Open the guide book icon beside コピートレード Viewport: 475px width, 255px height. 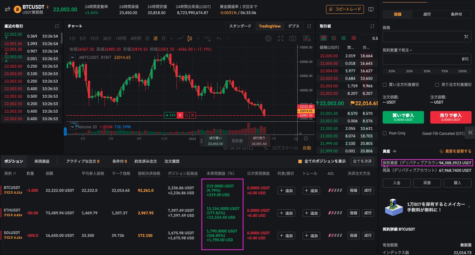371,9
